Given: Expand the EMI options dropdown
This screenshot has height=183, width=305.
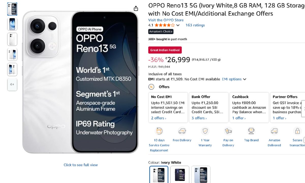Looking at the screenshot, I should tap(234, 79).
